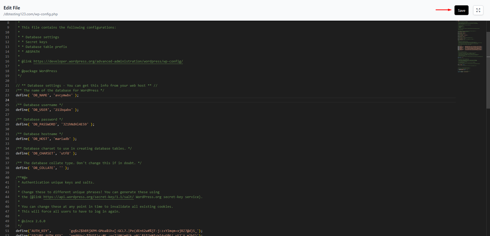The image size is (490, 236).
Task: Click line number 23 in gutter
Action: 7,95
